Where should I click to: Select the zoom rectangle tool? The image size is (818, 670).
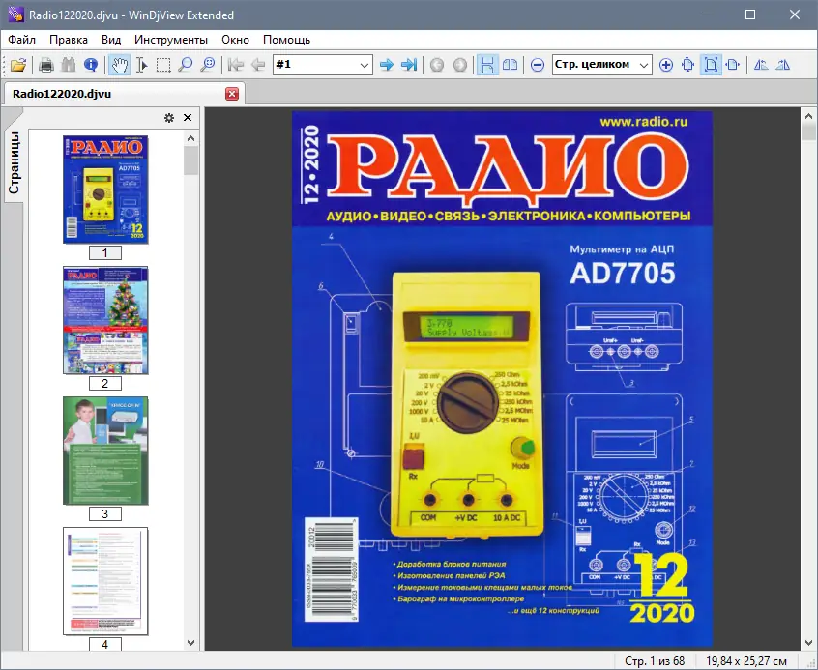click(x=208, y=65)
